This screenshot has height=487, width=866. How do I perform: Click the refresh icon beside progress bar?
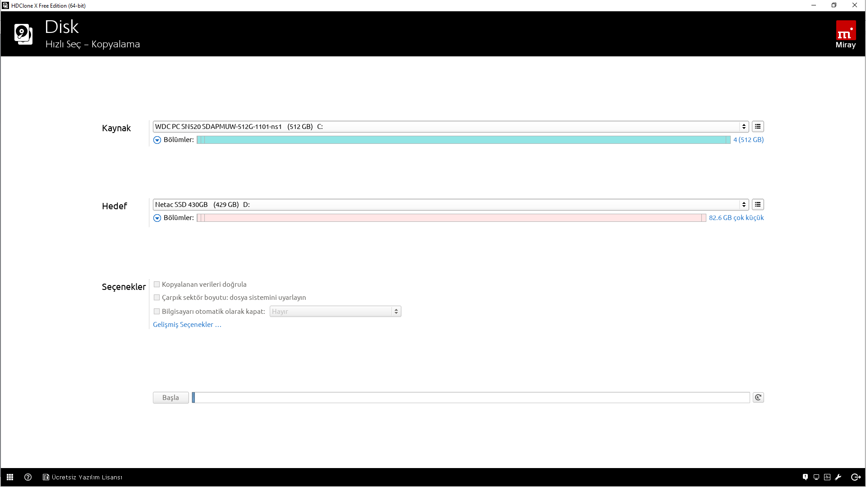[758, 398]
